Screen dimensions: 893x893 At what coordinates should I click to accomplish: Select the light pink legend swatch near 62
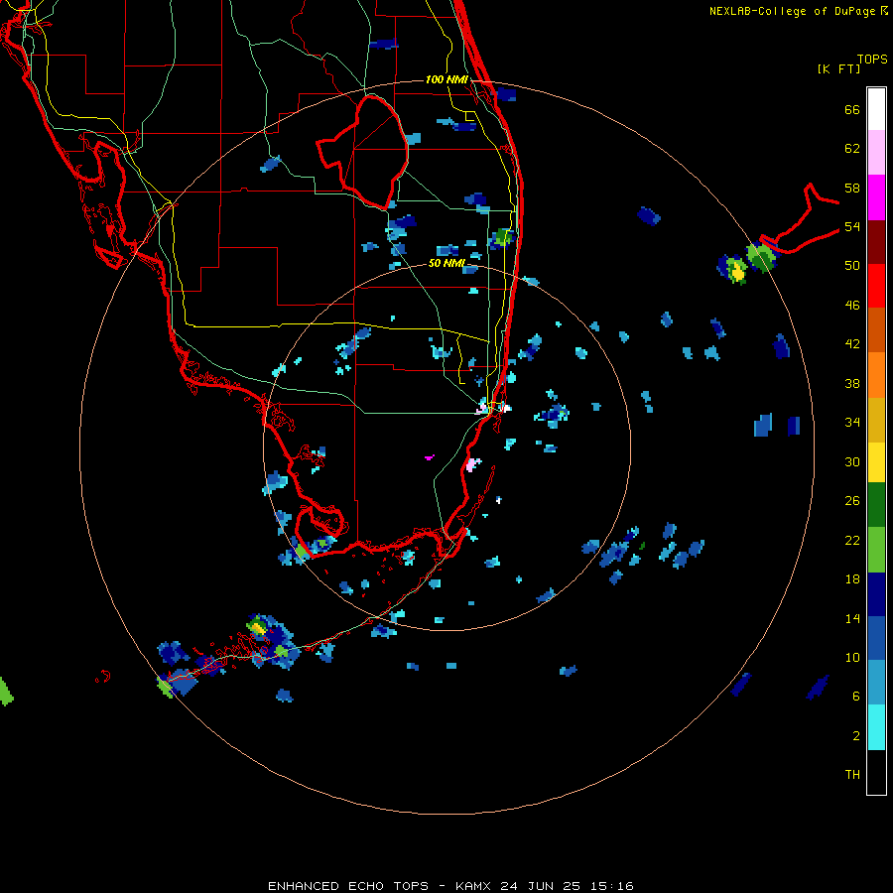876,153
